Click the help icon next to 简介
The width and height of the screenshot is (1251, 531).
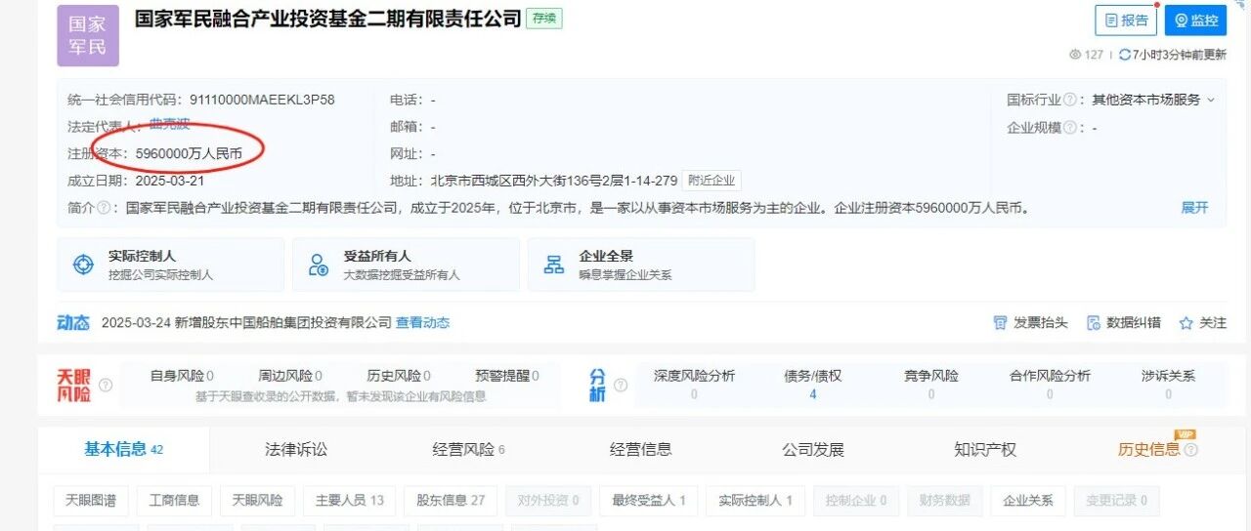pos(102,208)
